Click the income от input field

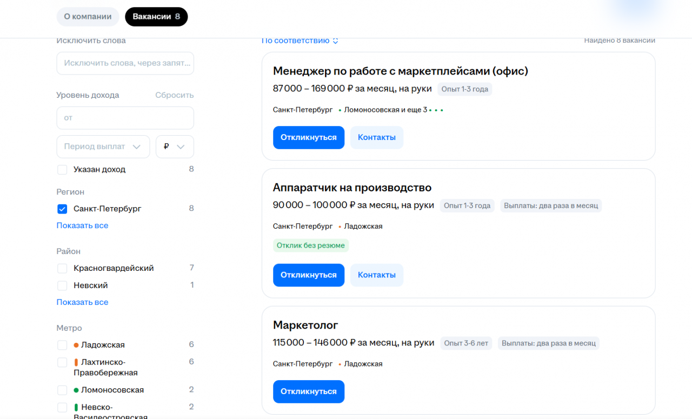125,118
